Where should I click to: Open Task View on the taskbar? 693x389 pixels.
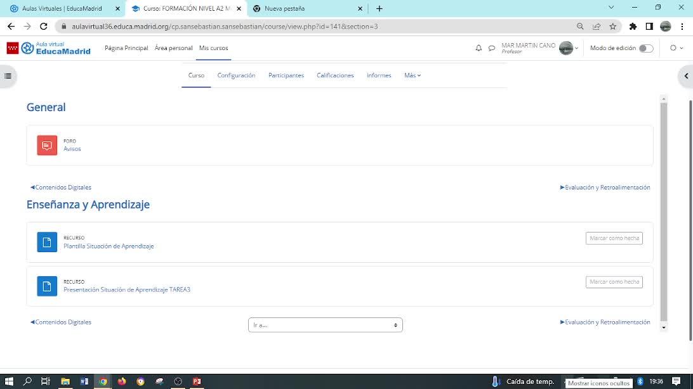pyautogui.click(x=46, y=381)
